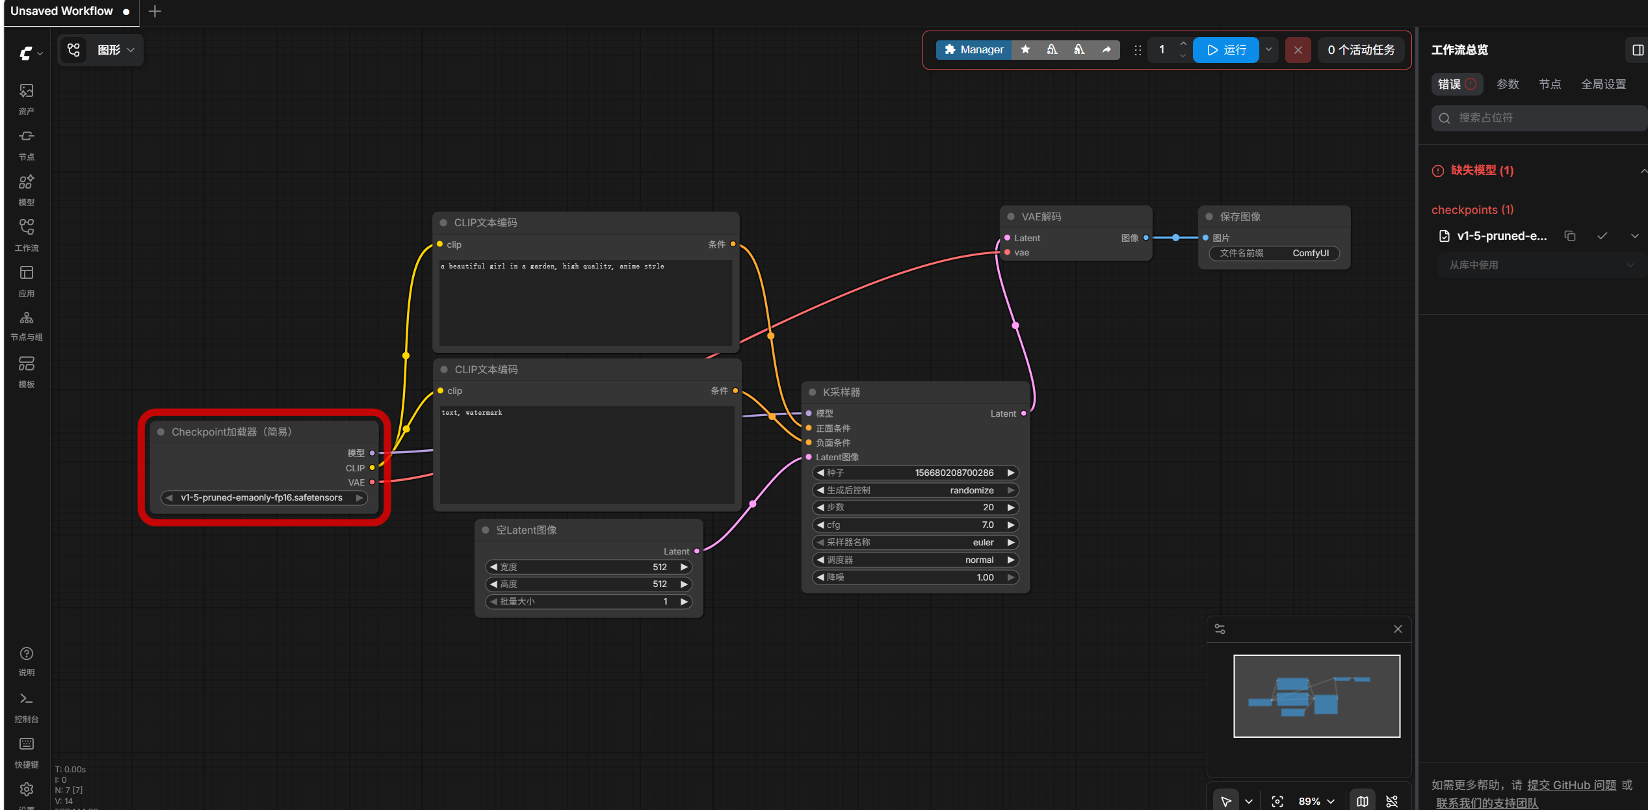
Task: Switch to the 错误 tab
Action: pos(1456,85)
